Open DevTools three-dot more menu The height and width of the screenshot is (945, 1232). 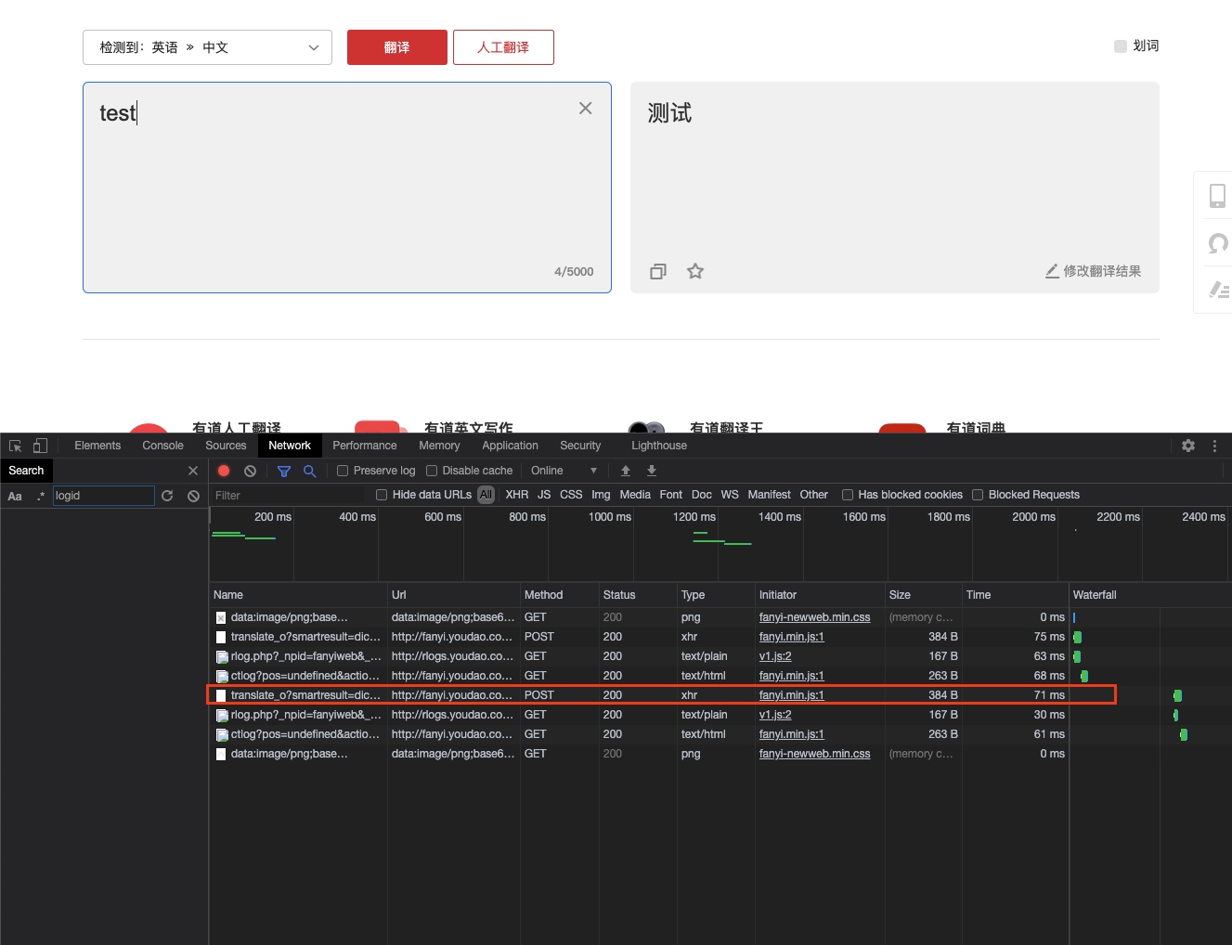pos(1214,446)
